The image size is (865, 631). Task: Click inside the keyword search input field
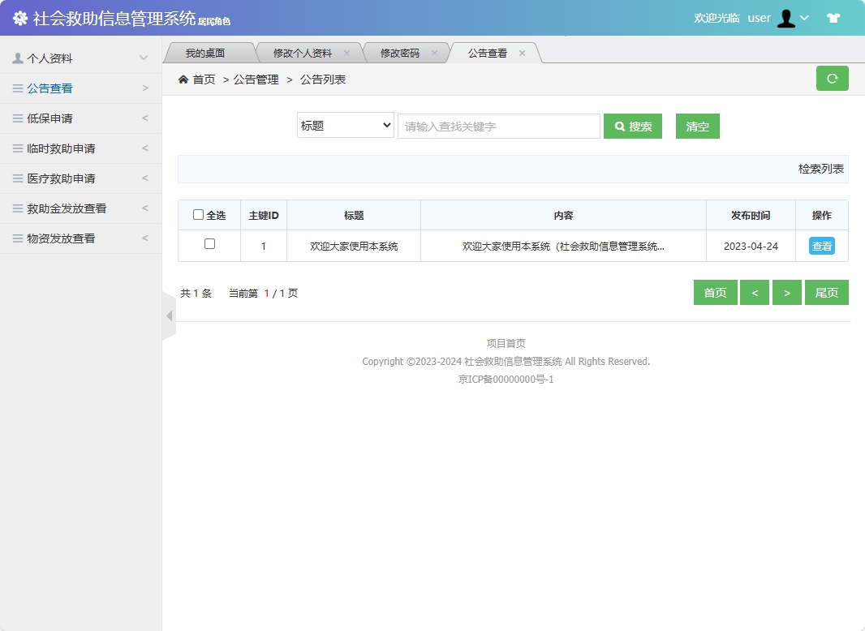point(498,126)
